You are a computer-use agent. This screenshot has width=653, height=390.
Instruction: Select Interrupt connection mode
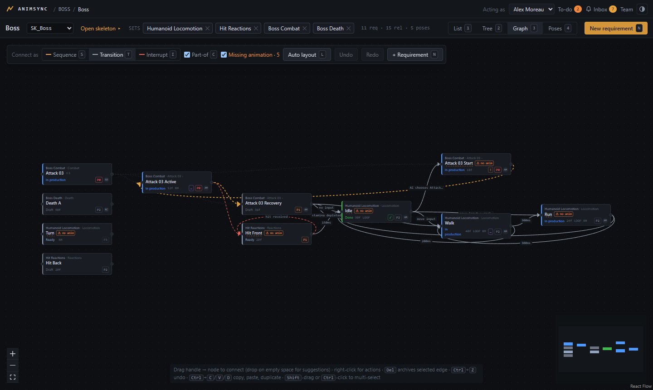[x=157, y=55]
